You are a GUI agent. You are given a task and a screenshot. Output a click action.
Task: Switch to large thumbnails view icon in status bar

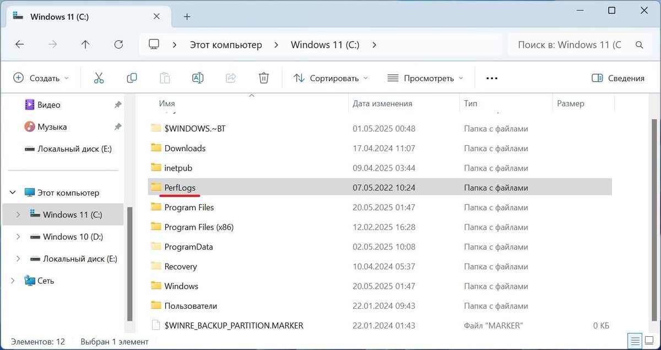[648, 341]
